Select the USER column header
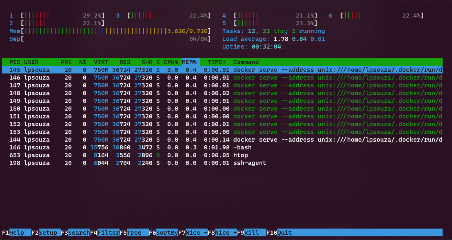This screenshot has height=240, width=452. pyautogui.click(x=32, y=62)
